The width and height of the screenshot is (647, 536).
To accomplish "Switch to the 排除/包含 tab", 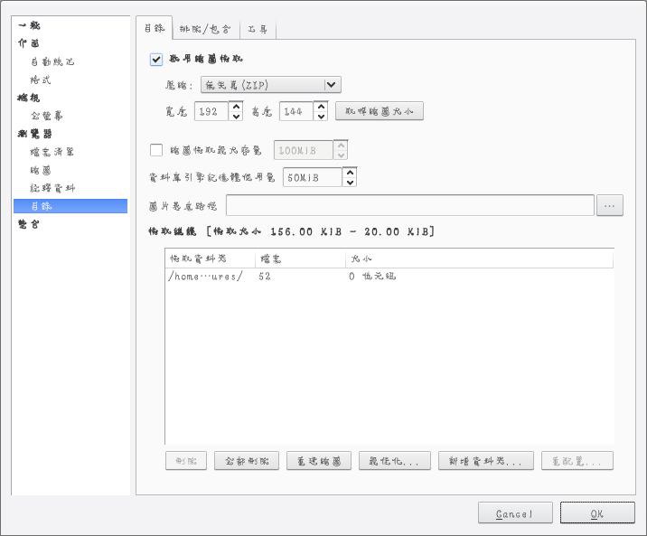I will pos(205,29).
